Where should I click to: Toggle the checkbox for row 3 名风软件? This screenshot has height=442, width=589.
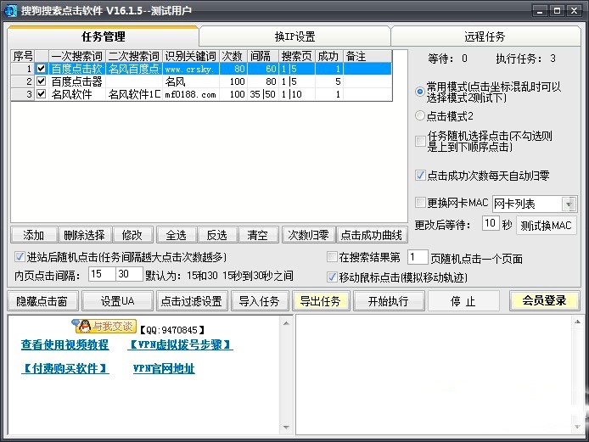(x=41, y=94)
